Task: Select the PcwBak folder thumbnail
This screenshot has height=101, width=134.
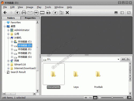Action: coord(98,74)
